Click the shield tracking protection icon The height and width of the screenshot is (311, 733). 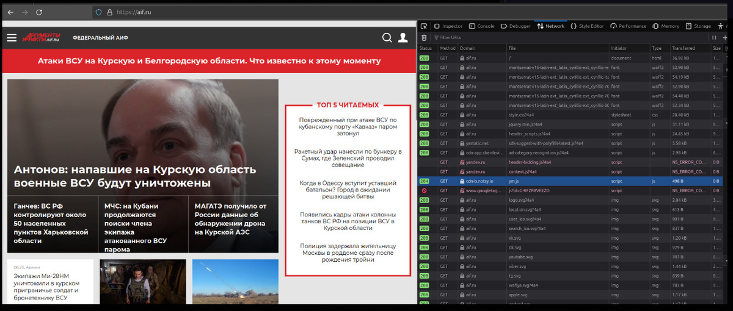98,12
